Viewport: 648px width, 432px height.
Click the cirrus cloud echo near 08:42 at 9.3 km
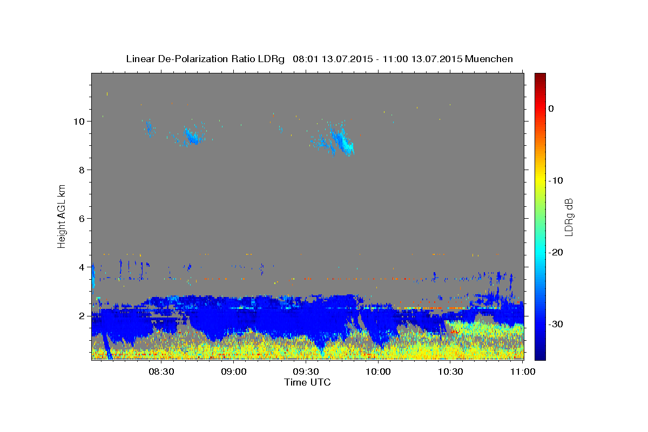(x=191, y=136)
